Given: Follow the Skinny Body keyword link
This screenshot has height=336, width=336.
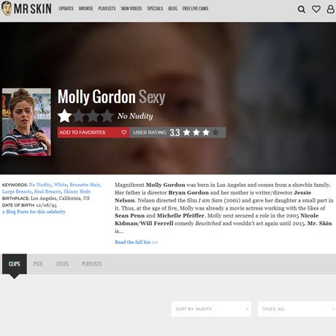Looking at the screenshot, I should point(77,191).
